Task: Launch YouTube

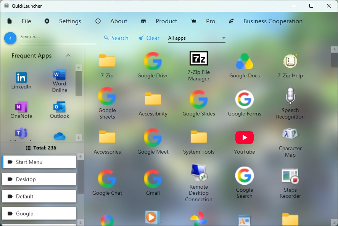Action: [x=244, y=143]
